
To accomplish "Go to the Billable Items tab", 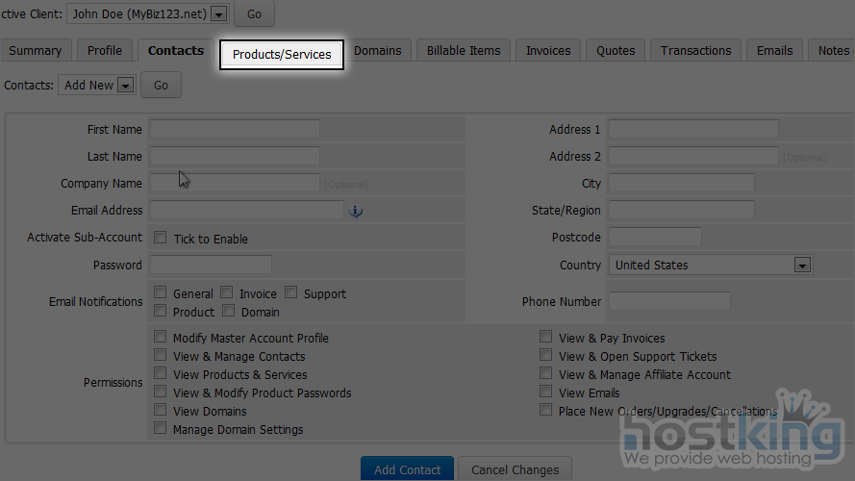I will (x=464, y=51).
